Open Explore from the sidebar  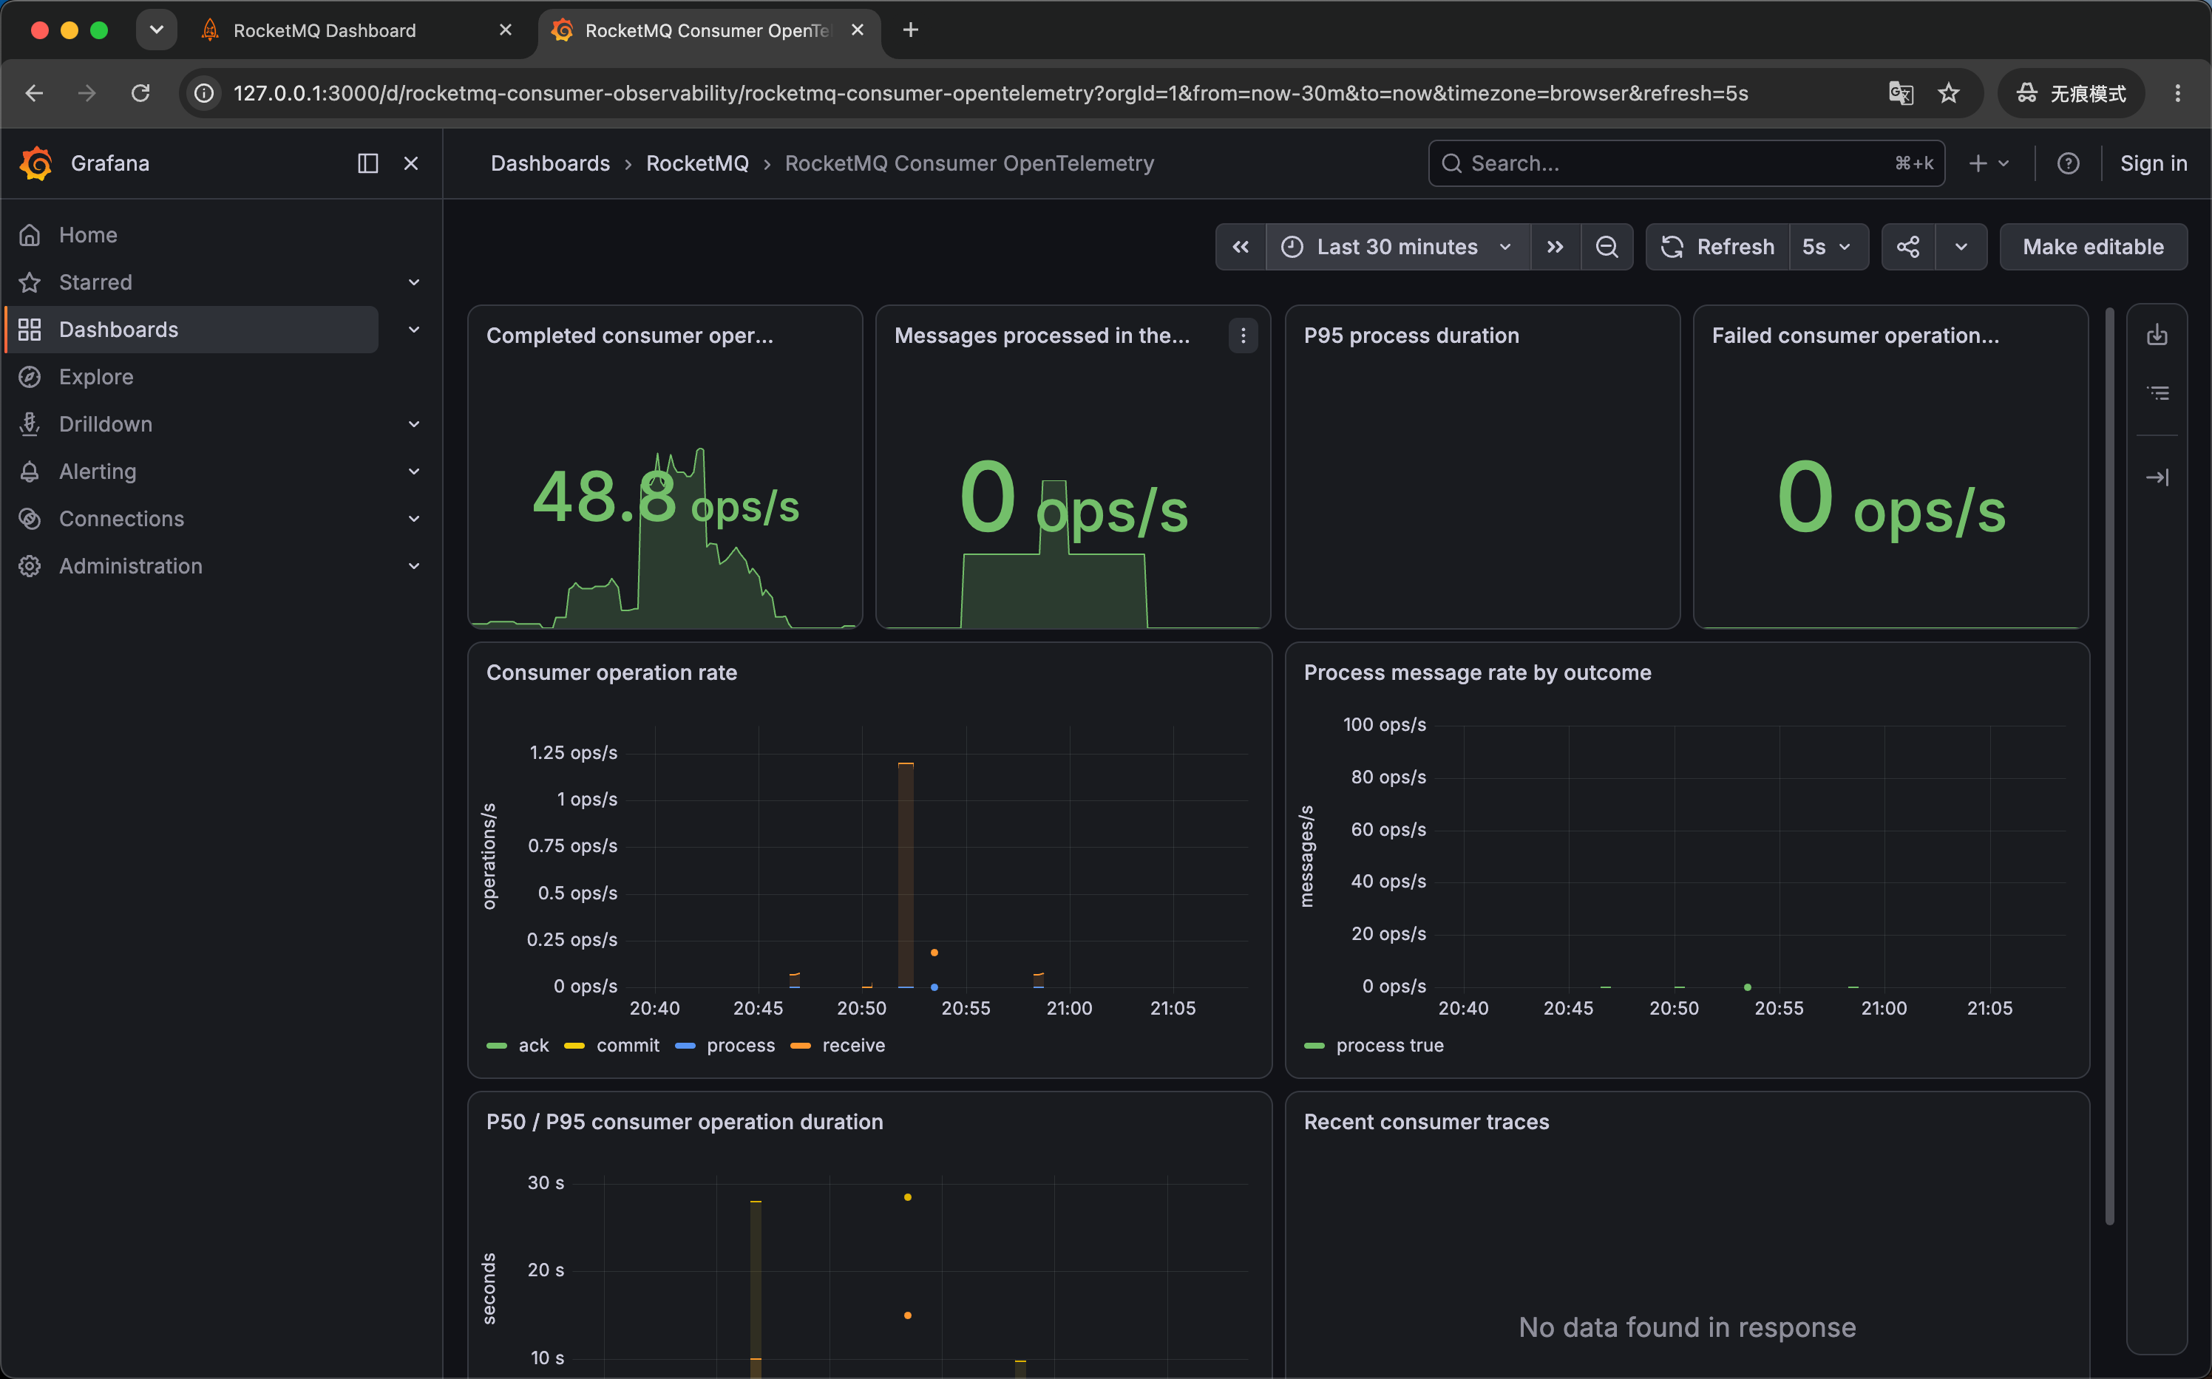(96, 377)
